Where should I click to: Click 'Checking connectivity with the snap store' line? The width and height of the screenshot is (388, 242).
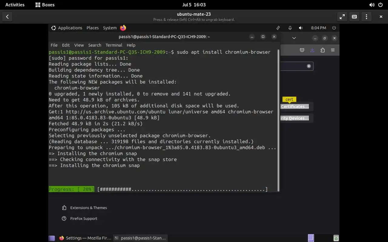click(113, 159)
